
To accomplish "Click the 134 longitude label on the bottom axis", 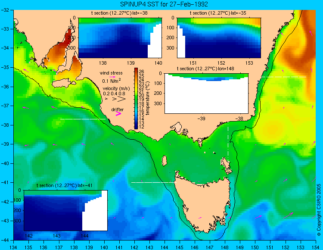I will pos(14,247).
